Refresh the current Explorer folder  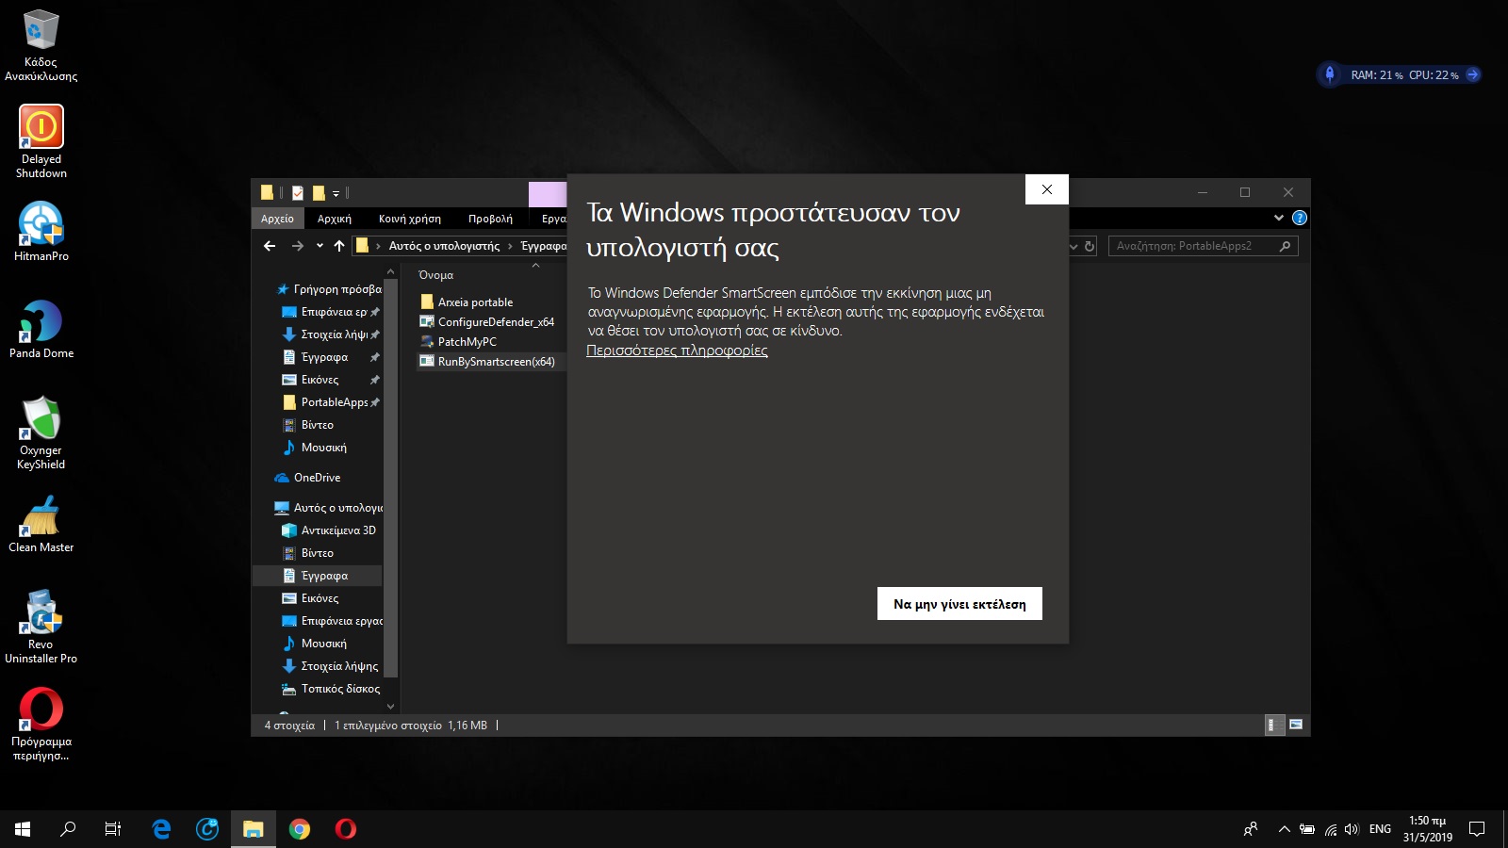pos(1090,246)
